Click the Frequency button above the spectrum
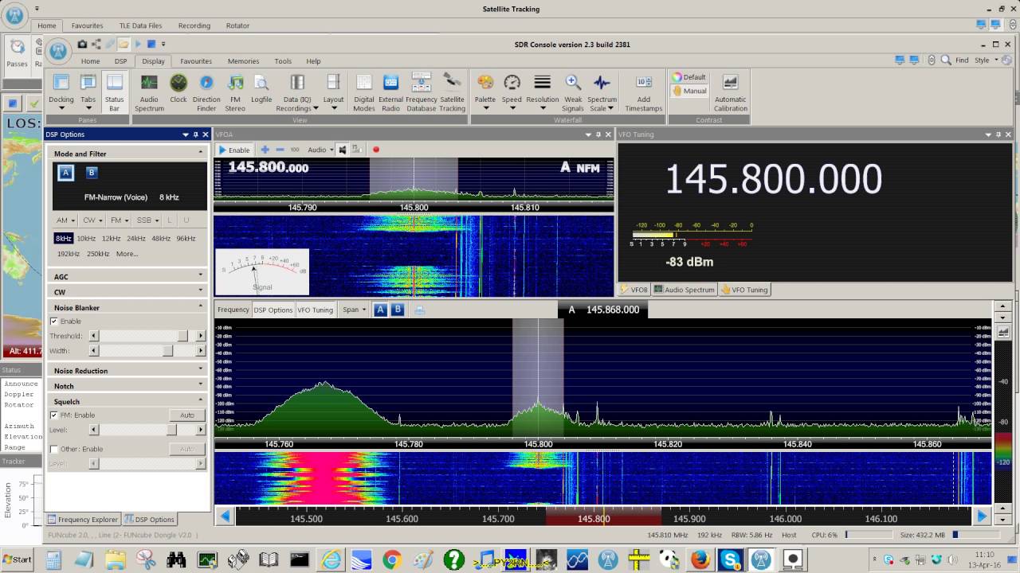 (x=233, y=310)
